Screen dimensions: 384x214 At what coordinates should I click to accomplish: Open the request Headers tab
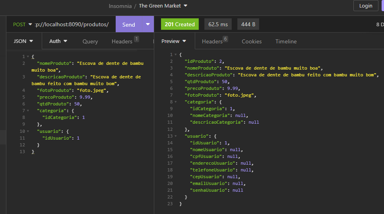pos(125,41)
